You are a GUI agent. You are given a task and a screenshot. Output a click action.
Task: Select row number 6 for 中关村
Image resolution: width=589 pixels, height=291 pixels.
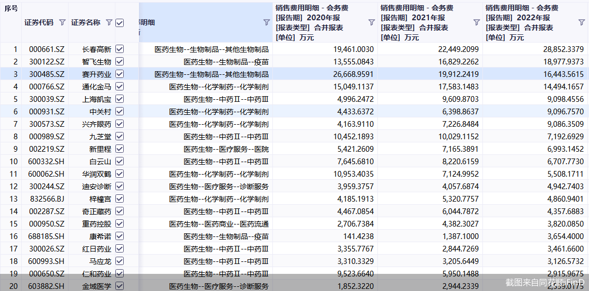point(15,111)
